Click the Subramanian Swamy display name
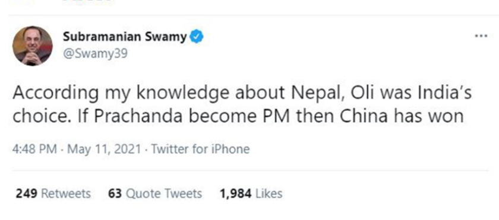 [125, 37]
